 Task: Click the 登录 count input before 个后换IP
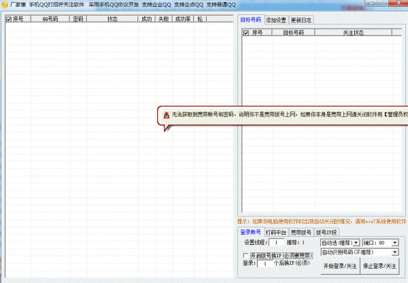[x=265, y=263]
